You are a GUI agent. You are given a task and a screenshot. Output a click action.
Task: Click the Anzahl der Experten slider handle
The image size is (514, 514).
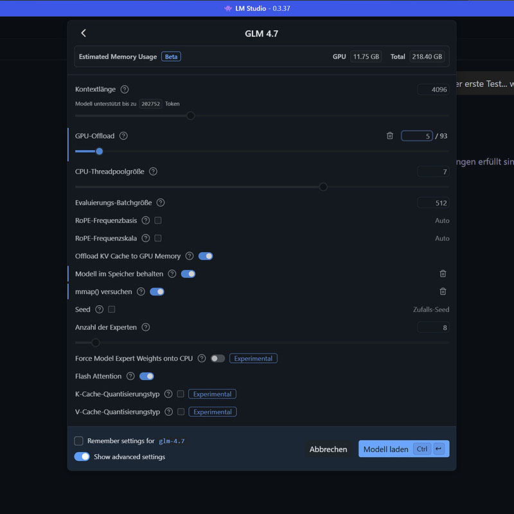coord(95,342)
